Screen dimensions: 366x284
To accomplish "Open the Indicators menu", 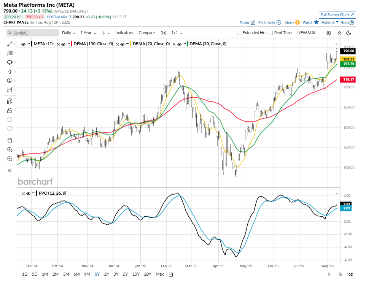I will [x=124, y=33].
